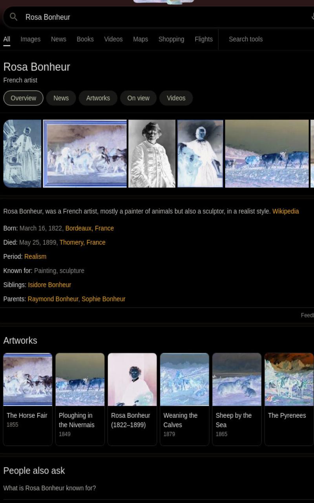Open Rosa Bonheur (1822–1899) artwork card
Viewport: 314px width, 503px height.
pyautogui.click(x=132, y=399)
